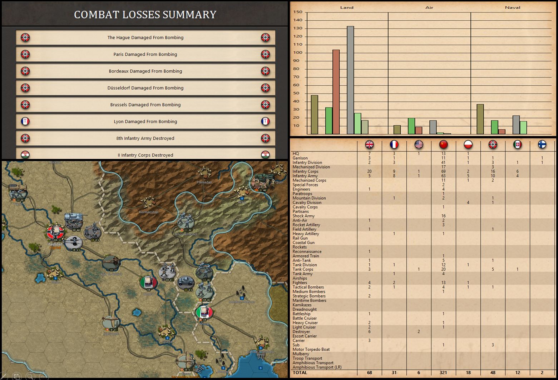The image size is (558, 380).
Task: Click the Paratroops row label
Action: 302,194
